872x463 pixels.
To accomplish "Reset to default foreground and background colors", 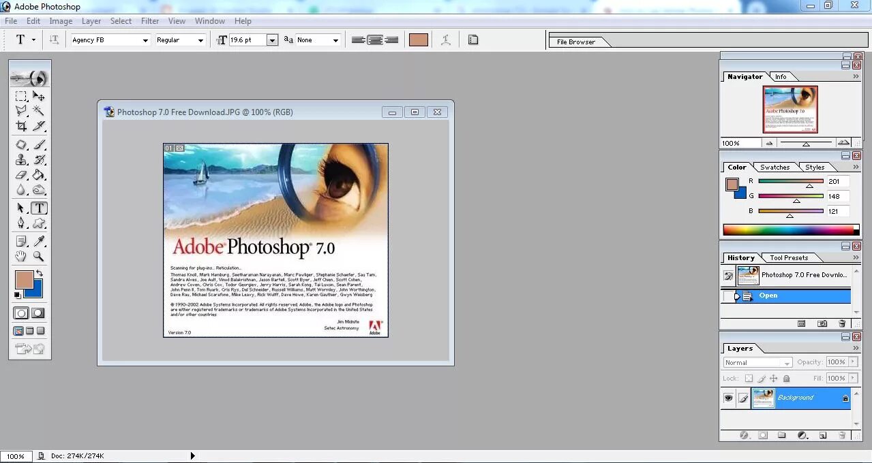I will coord(17,296).
